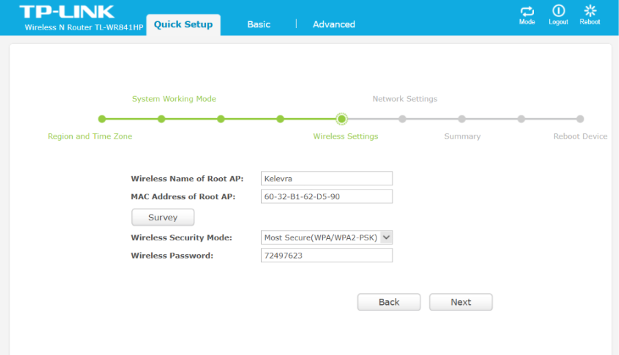
Task: Click the Summary step dot
Action: [x=462, y=119]
